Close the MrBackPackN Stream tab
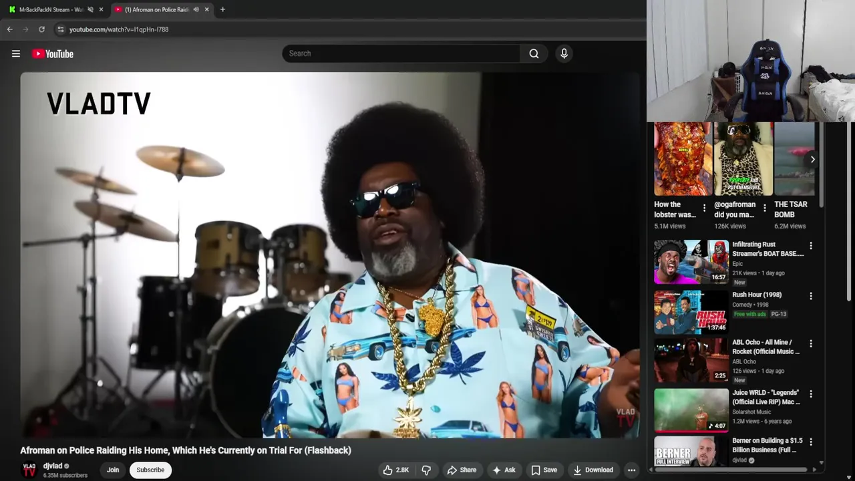 point(102,9)
